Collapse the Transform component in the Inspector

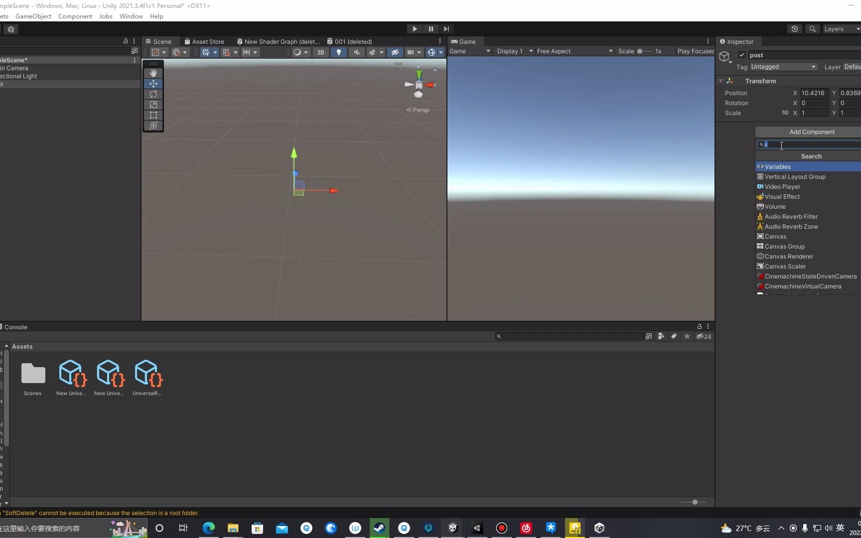[x=721, y=81]
